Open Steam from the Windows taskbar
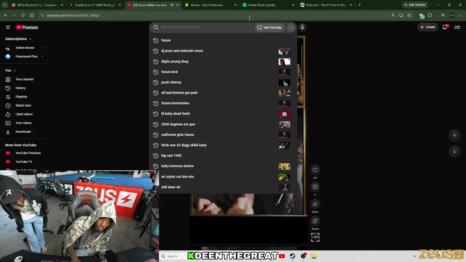466x262 pixels. click(x=292, y=256)
